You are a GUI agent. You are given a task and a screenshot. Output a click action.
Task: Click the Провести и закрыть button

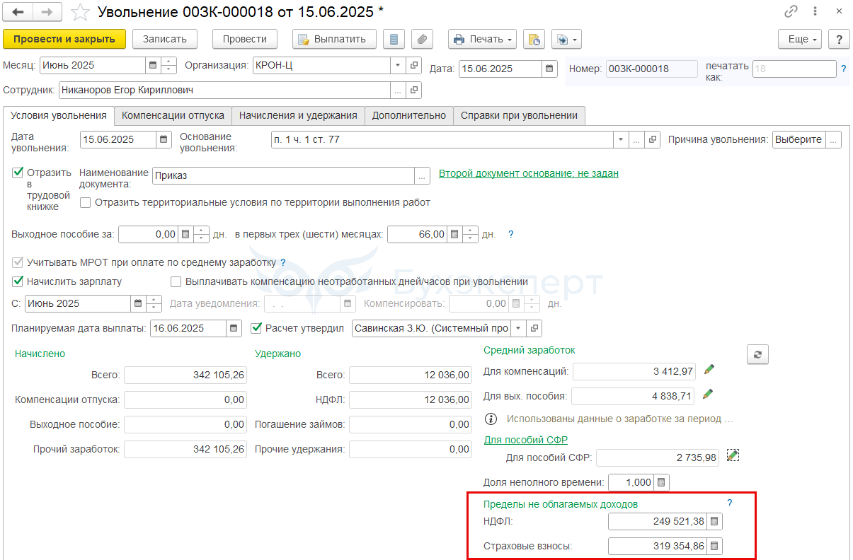[x=64, y=39]
